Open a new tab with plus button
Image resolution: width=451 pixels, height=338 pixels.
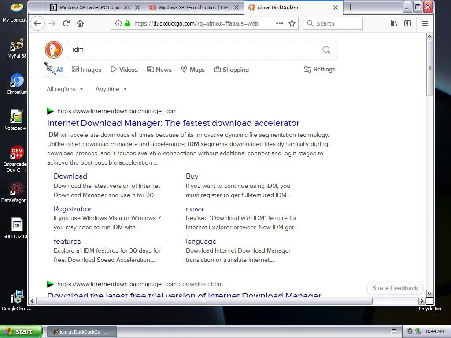350,7
